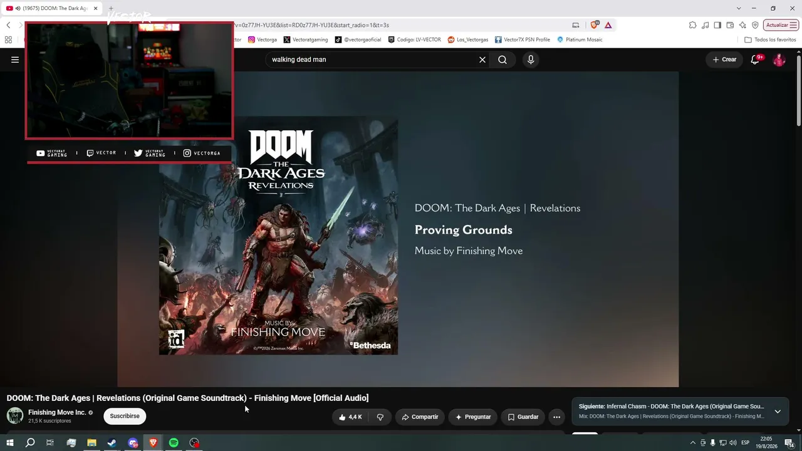Open Windows taskbar search
The height and width of the screenshot is (451, 802).
point(30,443)
